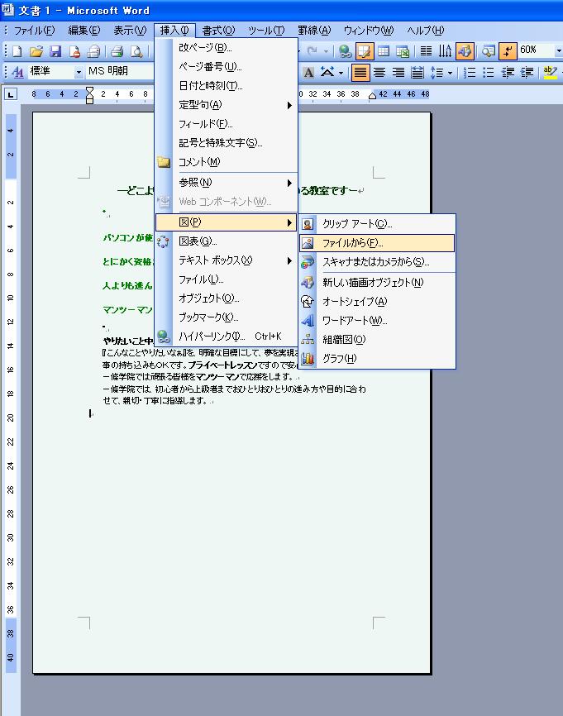Expand character scaling dropdown arrow

click(341, 73)
